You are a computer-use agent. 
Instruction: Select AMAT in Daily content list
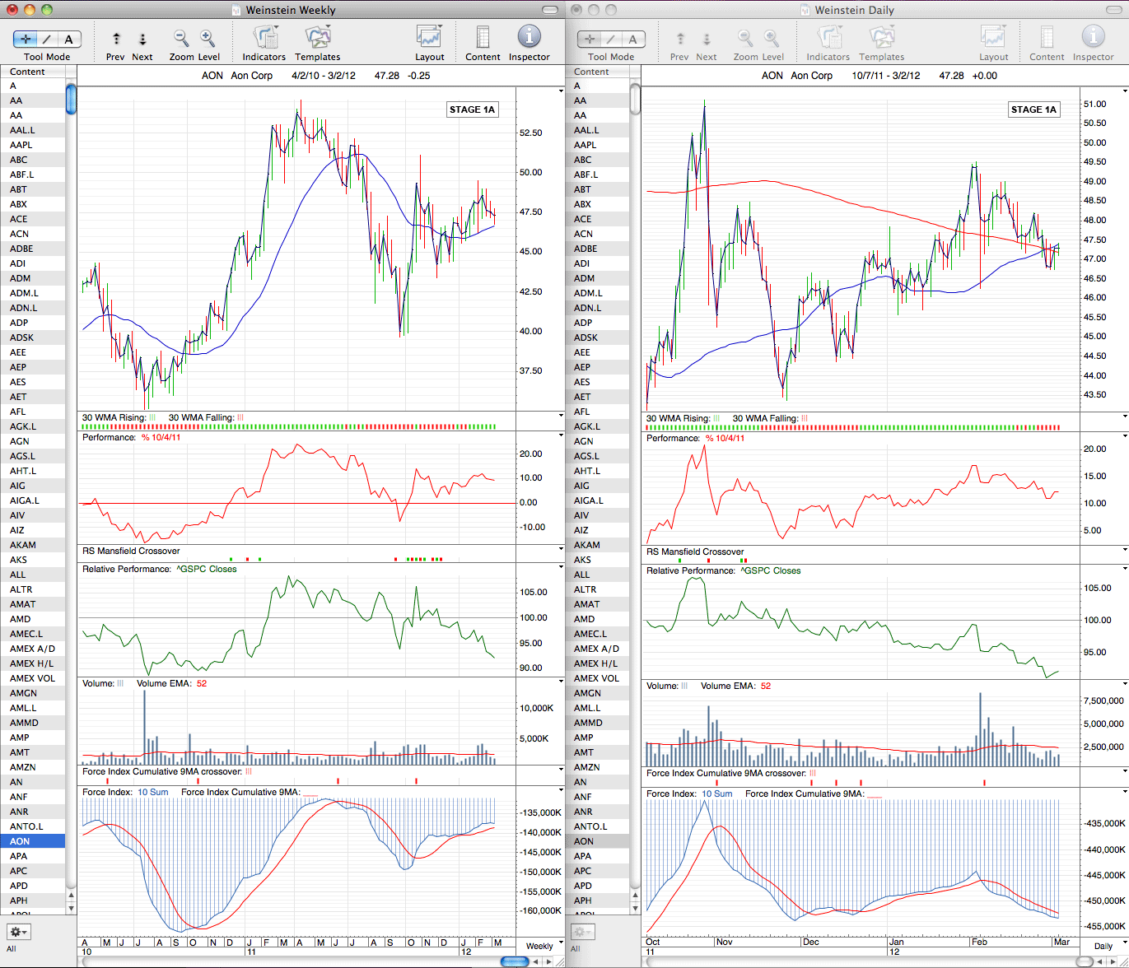tap(597, 604)
